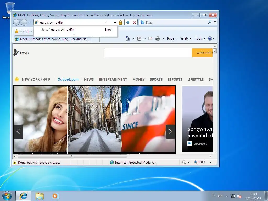
Task: Select the 'Go to gg.gg/cvmoldfir' suggestion
Action: [x=76, y=30]
